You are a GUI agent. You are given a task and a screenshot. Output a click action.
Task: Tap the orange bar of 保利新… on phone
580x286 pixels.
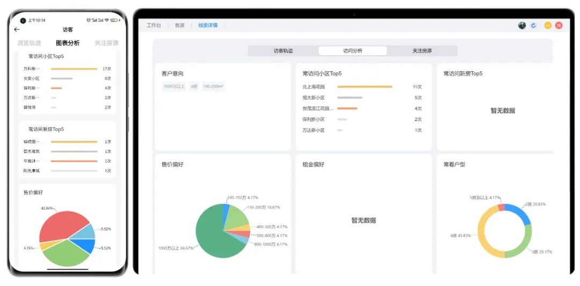click(x=56, y=88)
